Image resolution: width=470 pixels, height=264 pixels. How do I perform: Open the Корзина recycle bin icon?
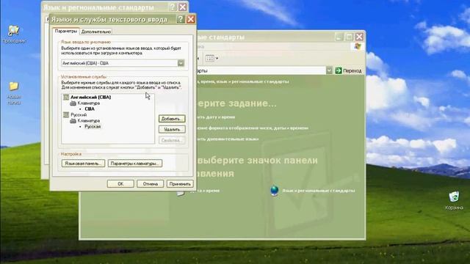click(454, 197)
